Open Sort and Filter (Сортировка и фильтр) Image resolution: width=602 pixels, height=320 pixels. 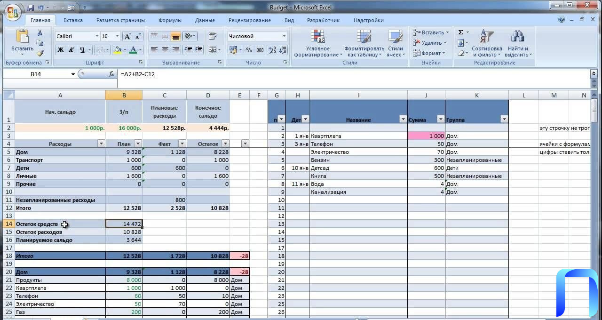click(x=487, y=44)
